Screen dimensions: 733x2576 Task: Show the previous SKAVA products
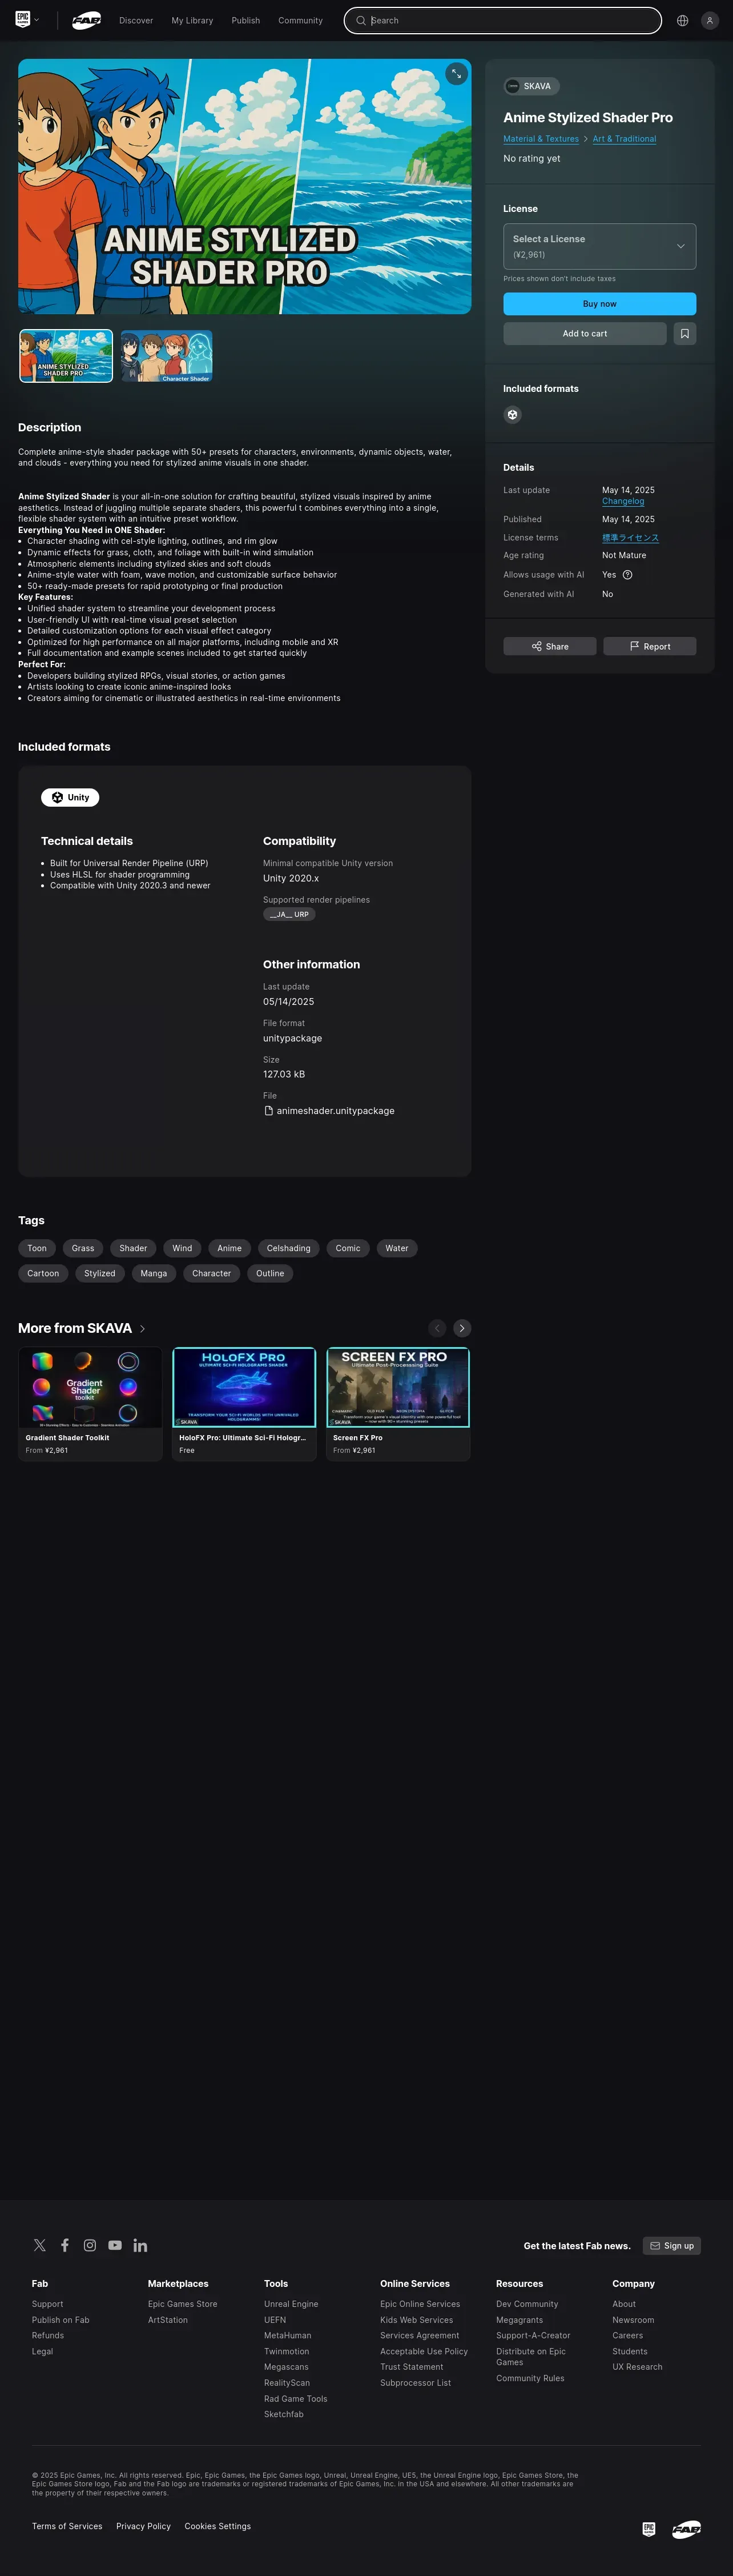click(x=437, y=1328)
